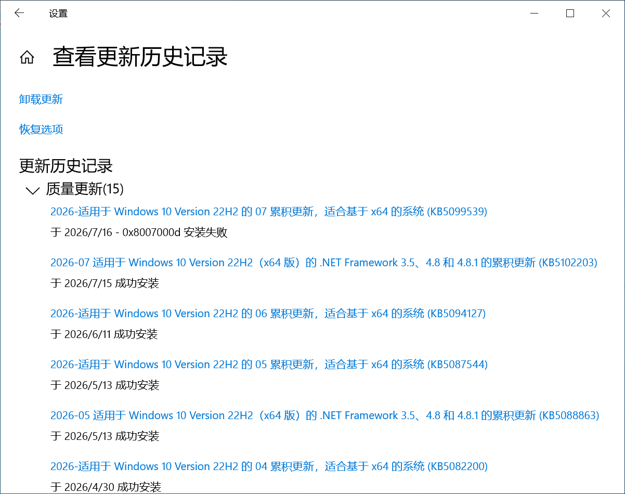Select the 于 2026/7/15 成功安装 status line
The width and height of the screenshot is (625, 494).
pyautogui.click(x=105, y=283)
